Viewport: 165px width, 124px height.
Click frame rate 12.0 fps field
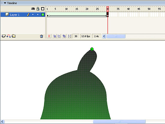point(86,36)
